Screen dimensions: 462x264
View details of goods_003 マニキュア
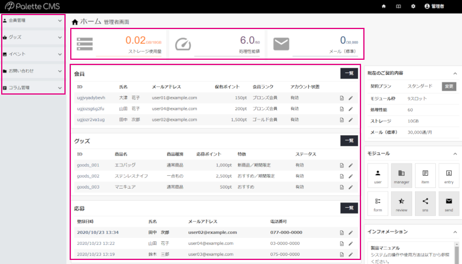point(342,187)
